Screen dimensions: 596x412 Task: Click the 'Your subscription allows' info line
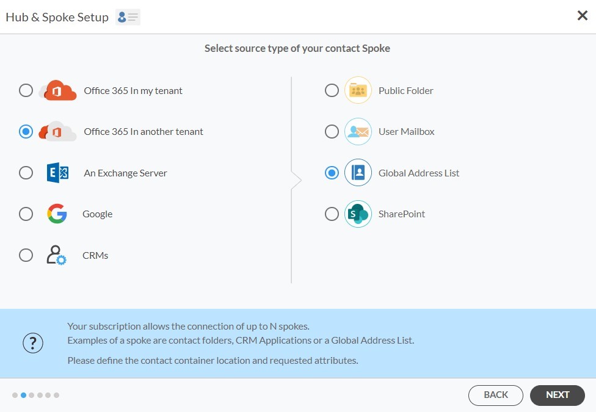188,326
